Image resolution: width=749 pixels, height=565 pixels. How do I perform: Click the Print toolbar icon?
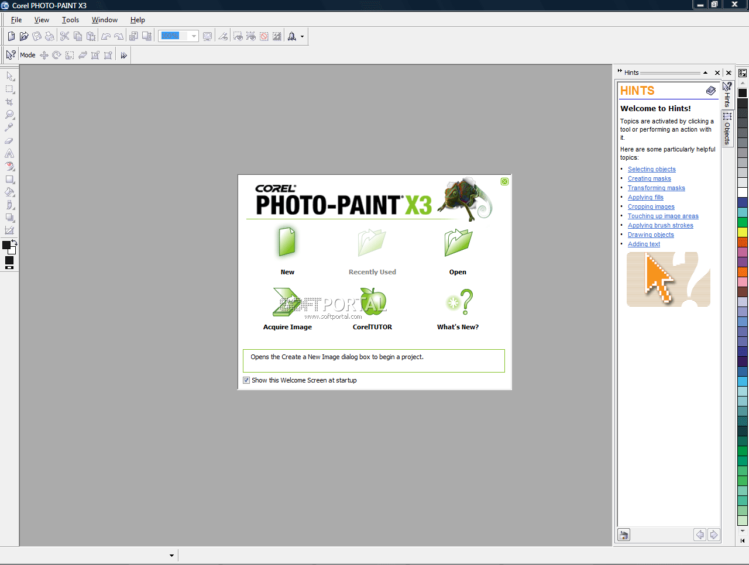(50, 36)
